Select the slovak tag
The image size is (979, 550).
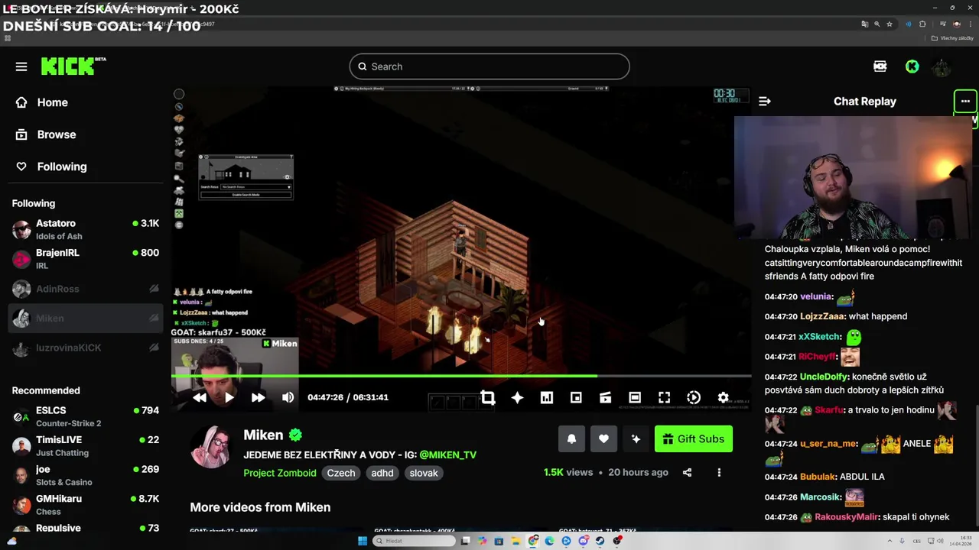pyautogui.click(x=424, y=473)
